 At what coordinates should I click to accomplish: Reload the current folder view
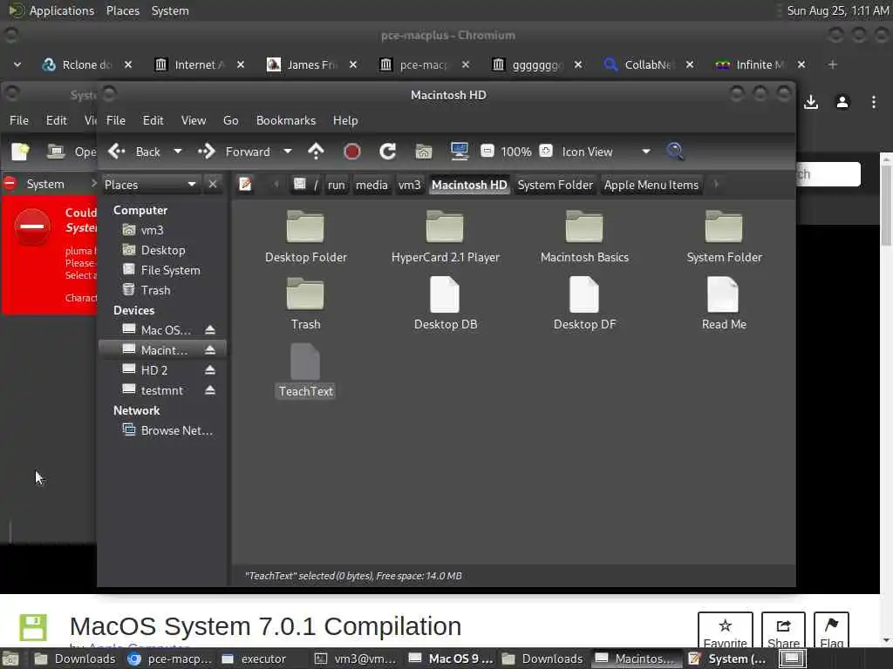388,152
